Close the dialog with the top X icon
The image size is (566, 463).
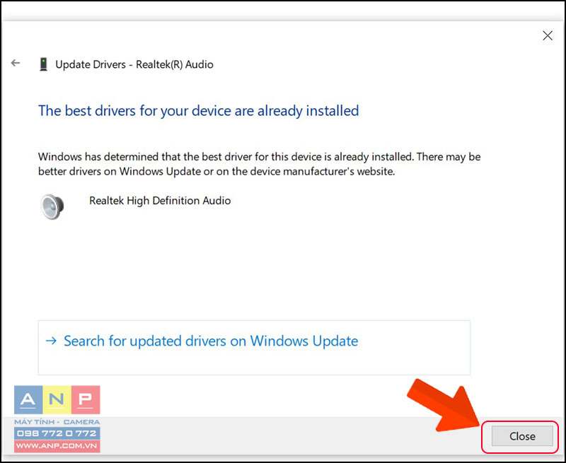pyautogui.click(x=548, y=35)
